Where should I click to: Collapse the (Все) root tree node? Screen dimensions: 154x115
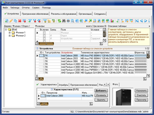[6, 30]
